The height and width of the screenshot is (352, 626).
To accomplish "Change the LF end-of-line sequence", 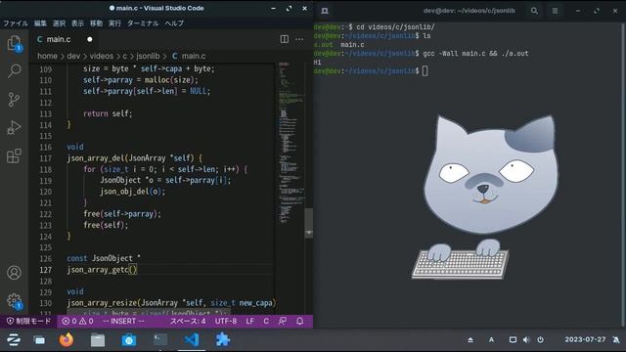I will pyautogui.click(x=250, y=321).
